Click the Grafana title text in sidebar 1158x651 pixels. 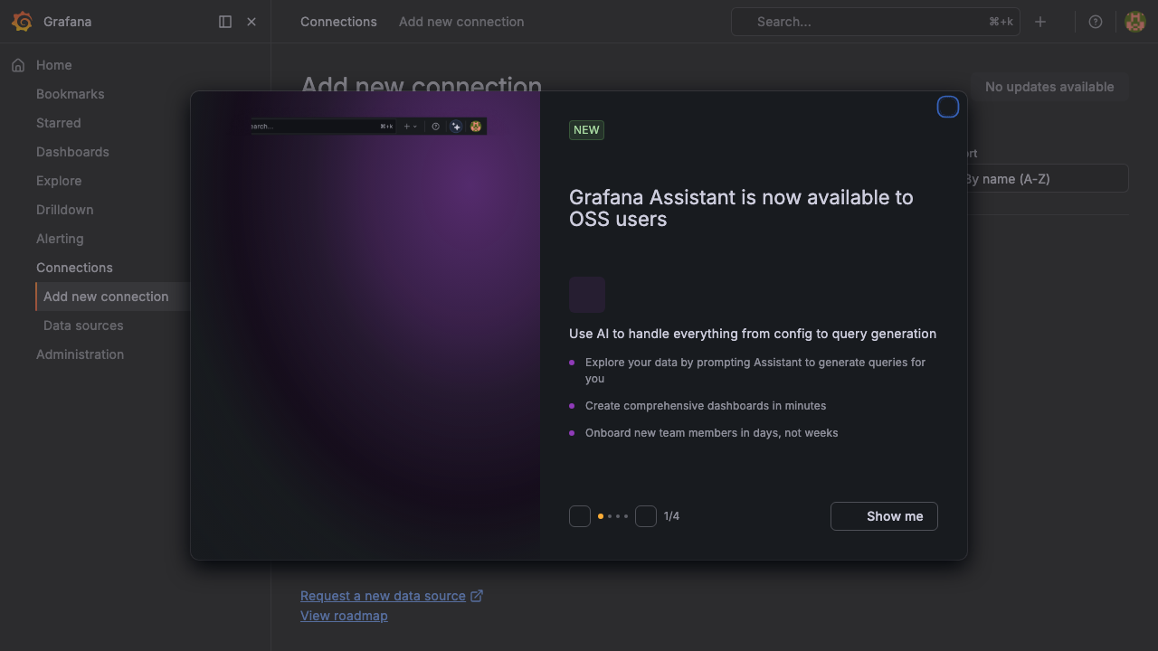(67, 22)
